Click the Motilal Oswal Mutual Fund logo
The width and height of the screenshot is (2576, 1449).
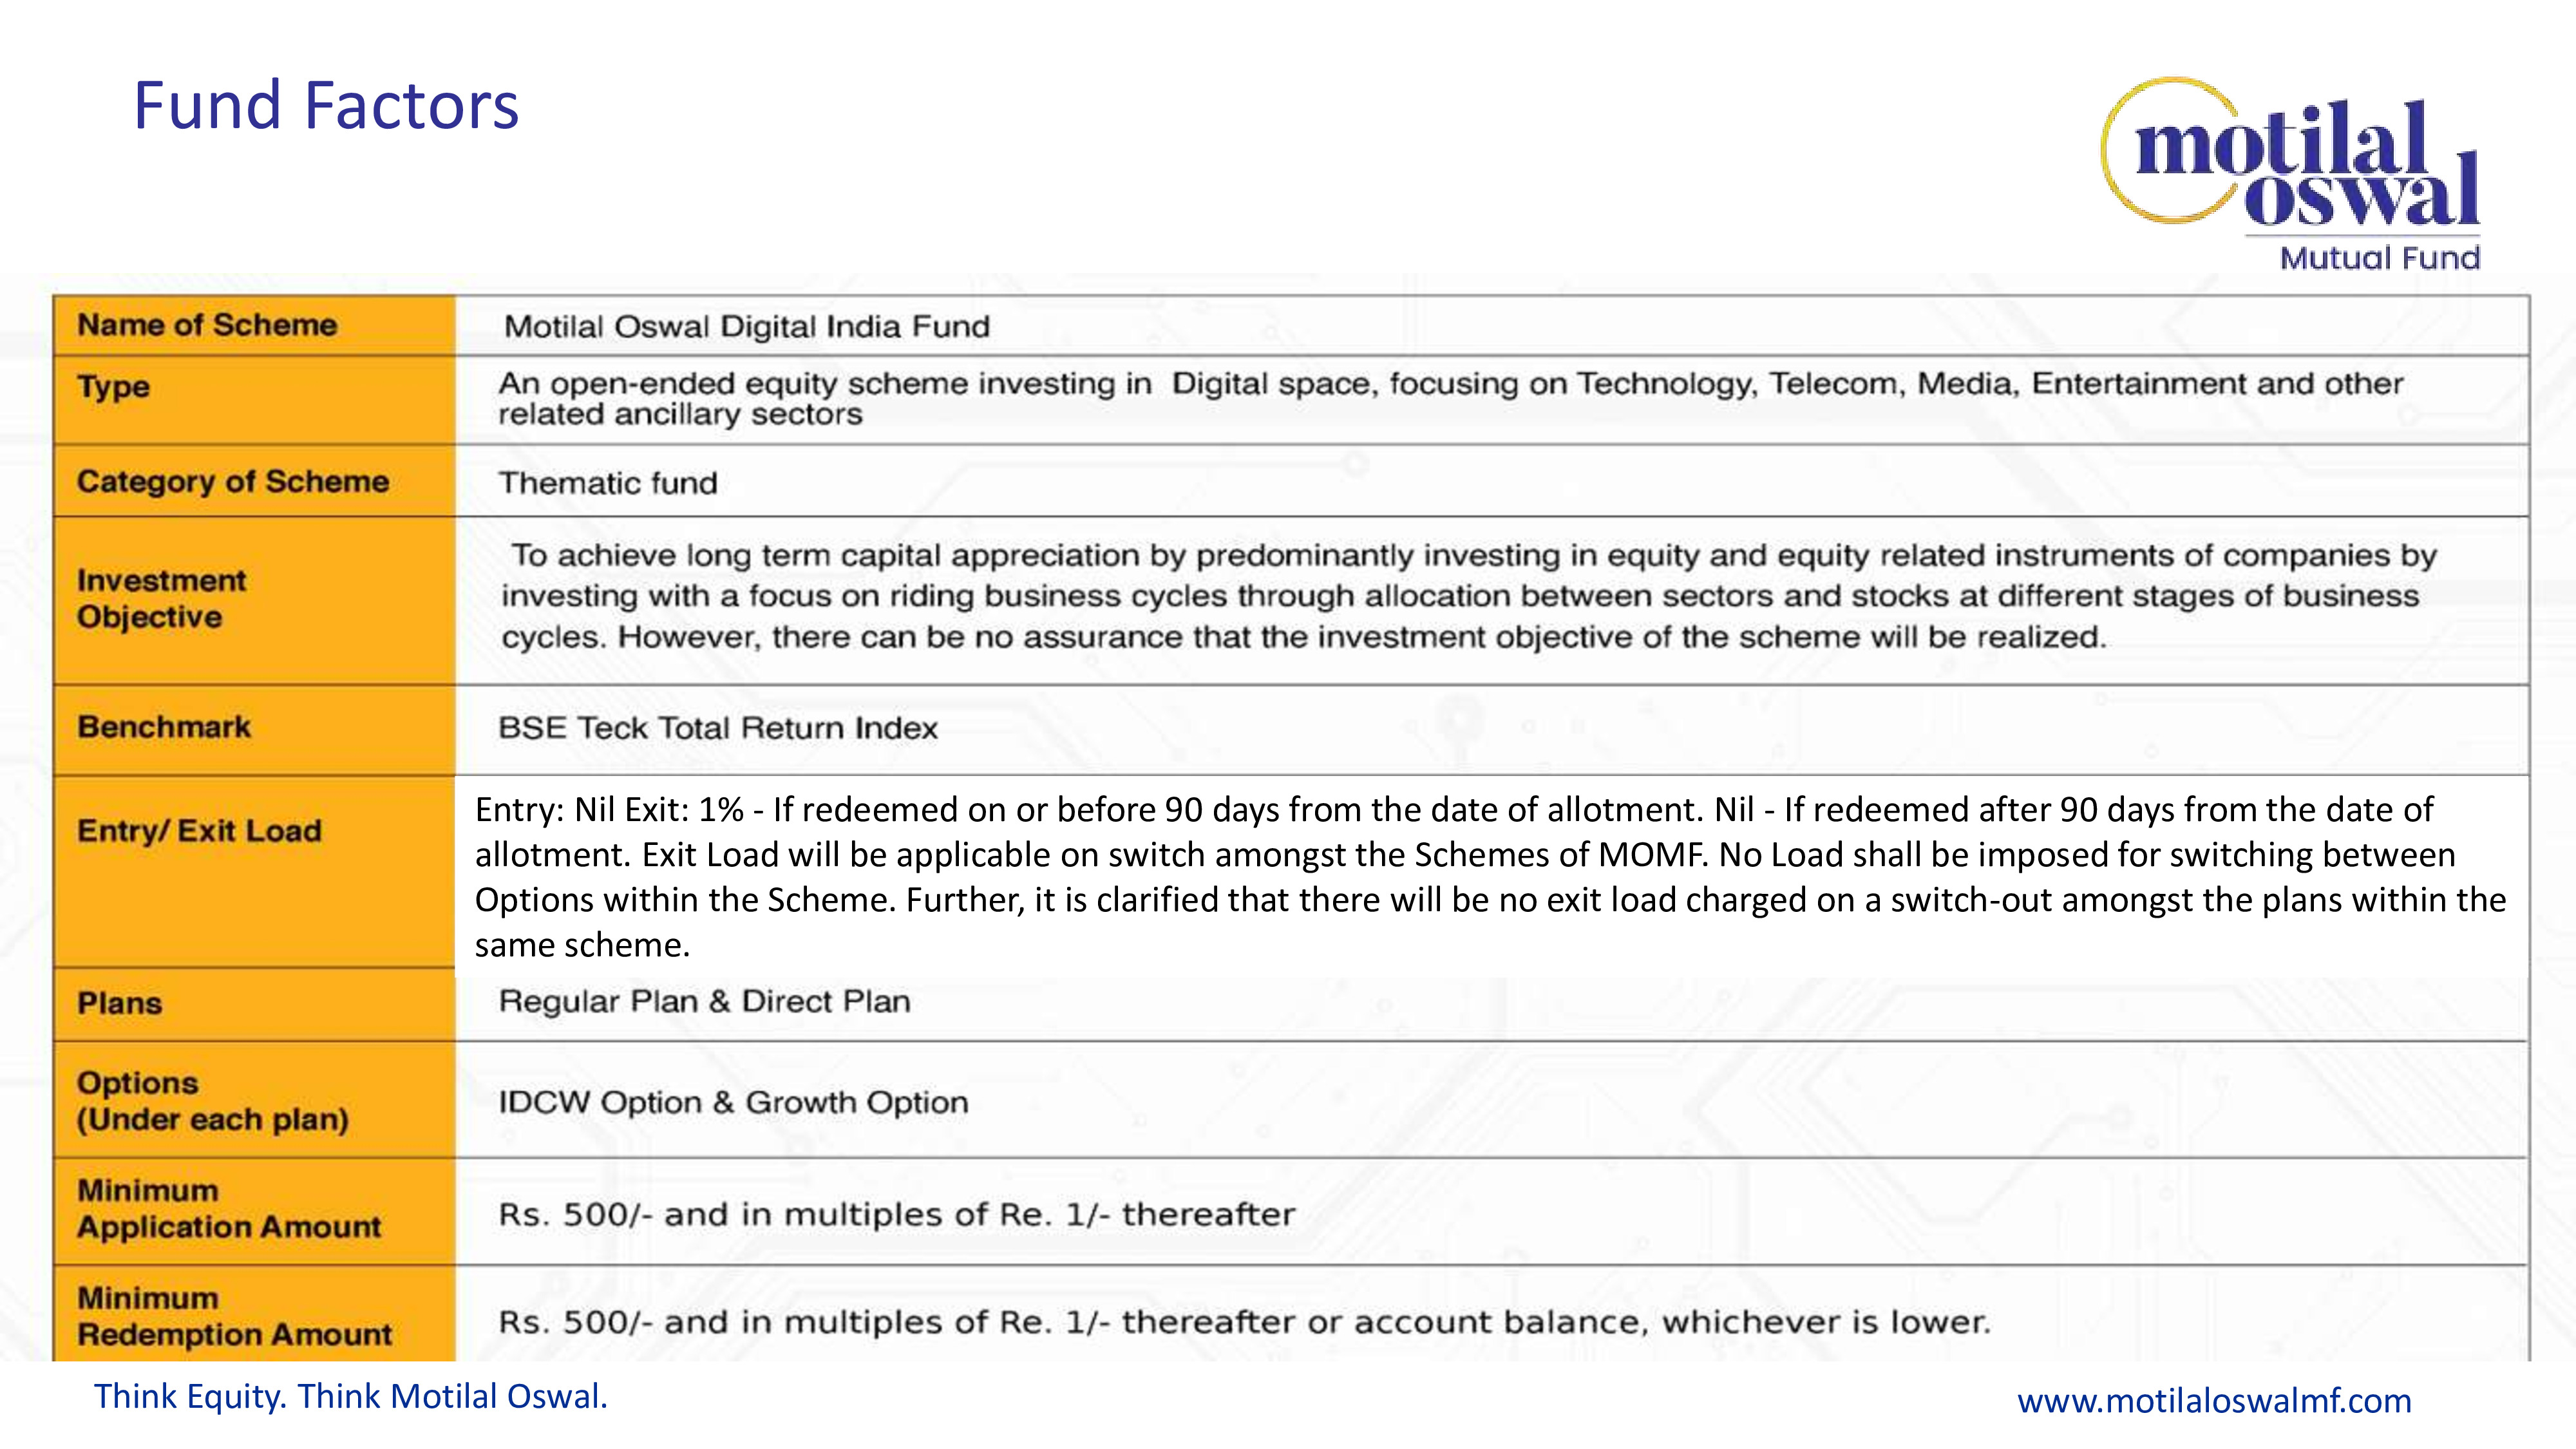(2292, 172)
